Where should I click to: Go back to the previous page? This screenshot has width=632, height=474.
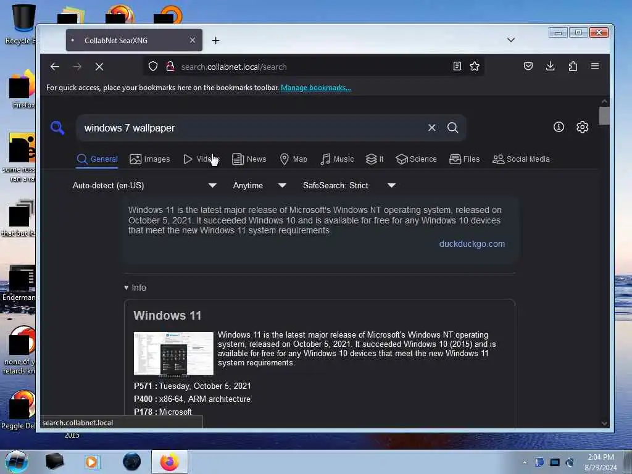point(55,67)
